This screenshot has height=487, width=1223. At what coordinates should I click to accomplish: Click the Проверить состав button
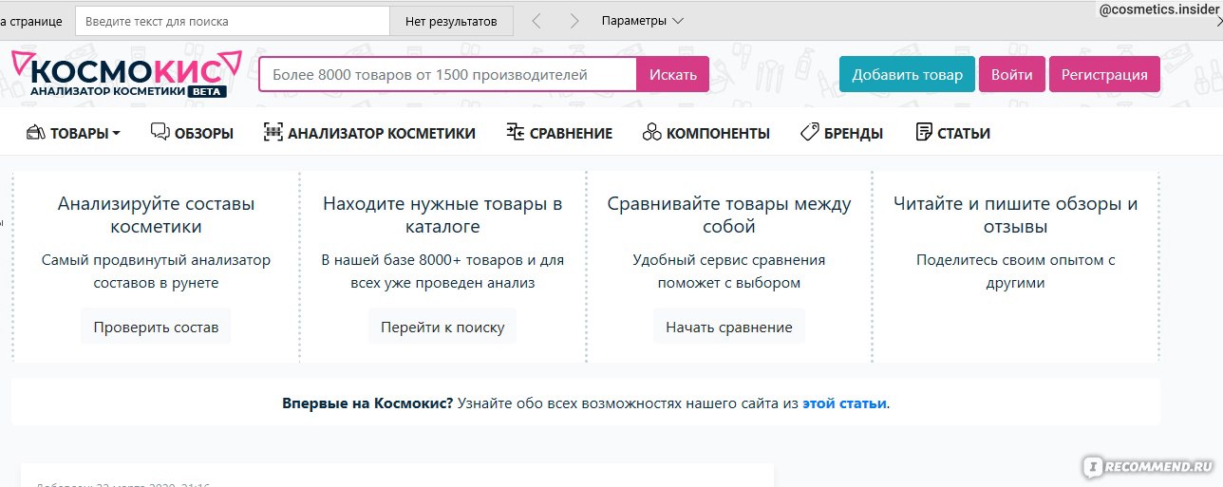156,327
